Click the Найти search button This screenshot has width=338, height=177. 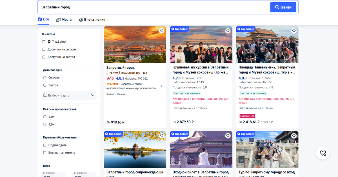click(283, 7)
